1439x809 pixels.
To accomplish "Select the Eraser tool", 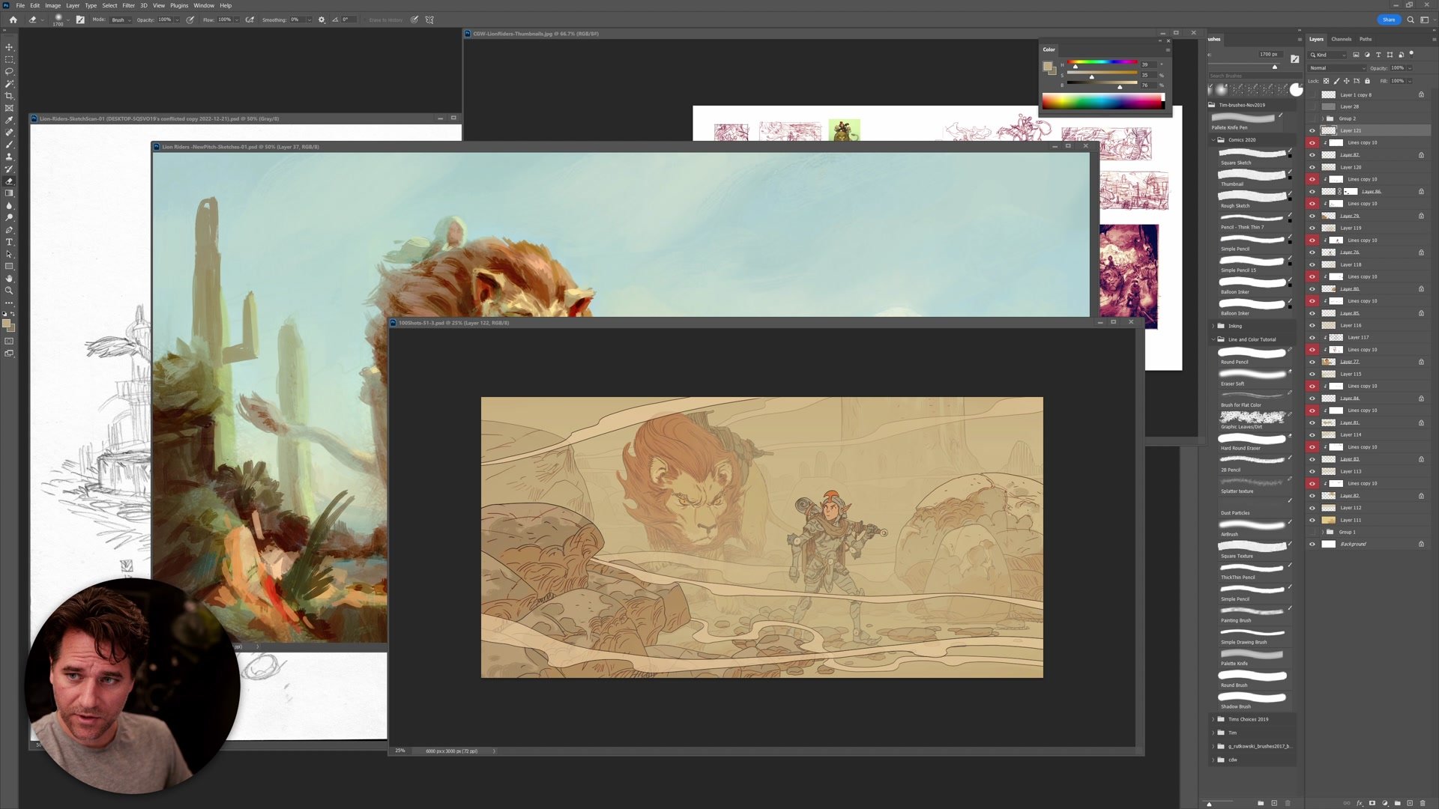I will coord(10,180).
